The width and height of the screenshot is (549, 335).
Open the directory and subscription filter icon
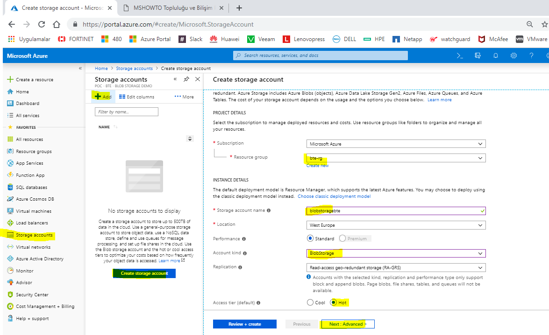point(478,56)
